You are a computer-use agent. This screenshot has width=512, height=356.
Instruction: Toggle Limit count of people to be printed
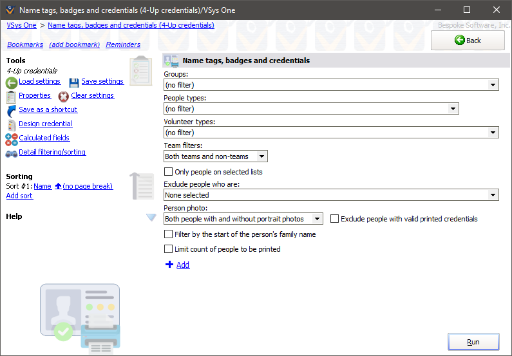coord(169,249)
